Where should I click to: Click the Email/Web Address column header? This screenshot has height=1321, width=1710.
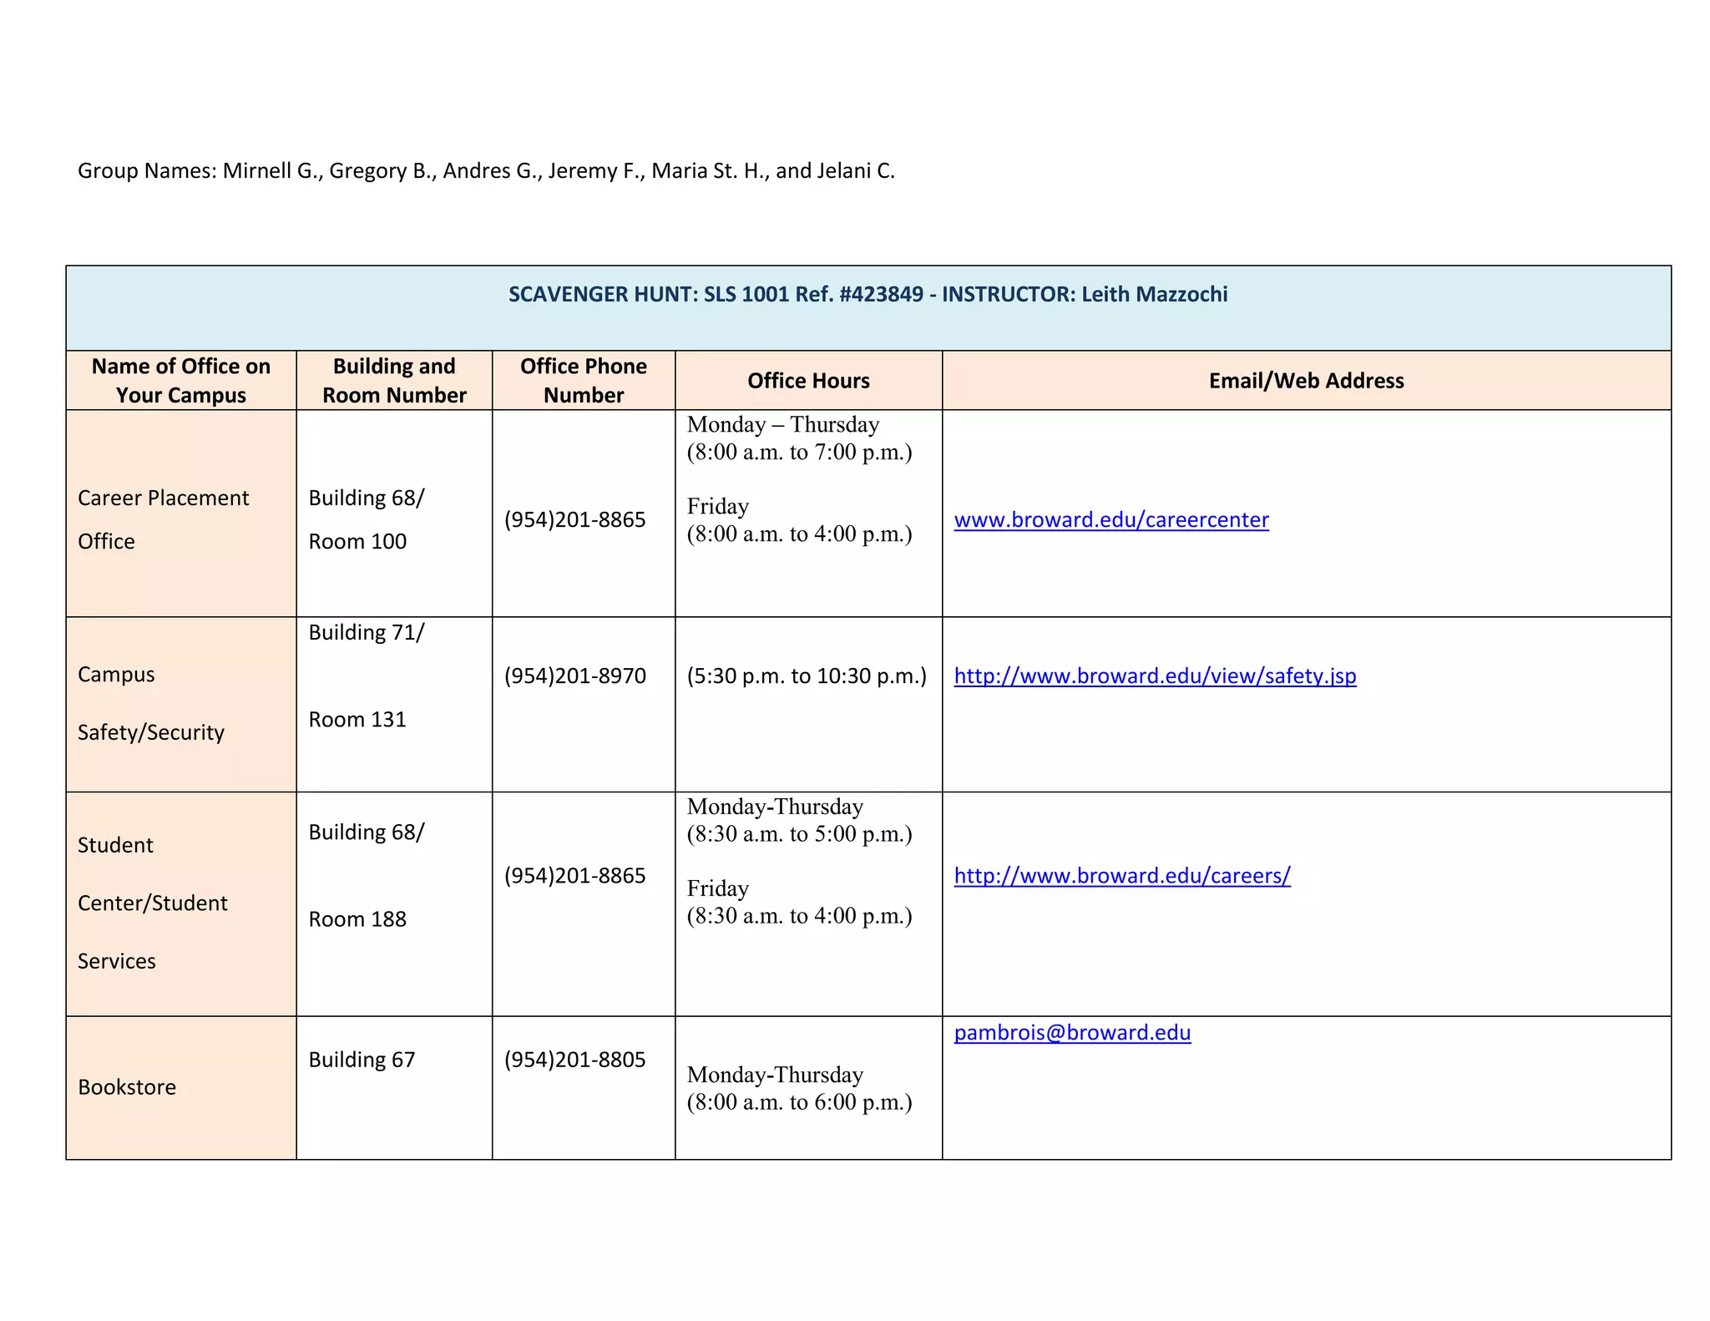tap(1305, 381)
